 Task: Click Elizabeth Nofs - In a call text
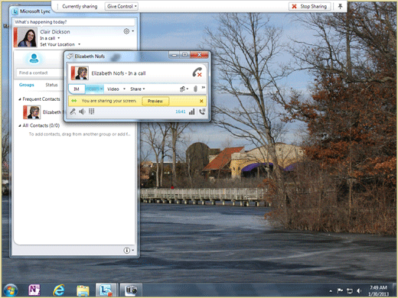[x=119, y=73]
